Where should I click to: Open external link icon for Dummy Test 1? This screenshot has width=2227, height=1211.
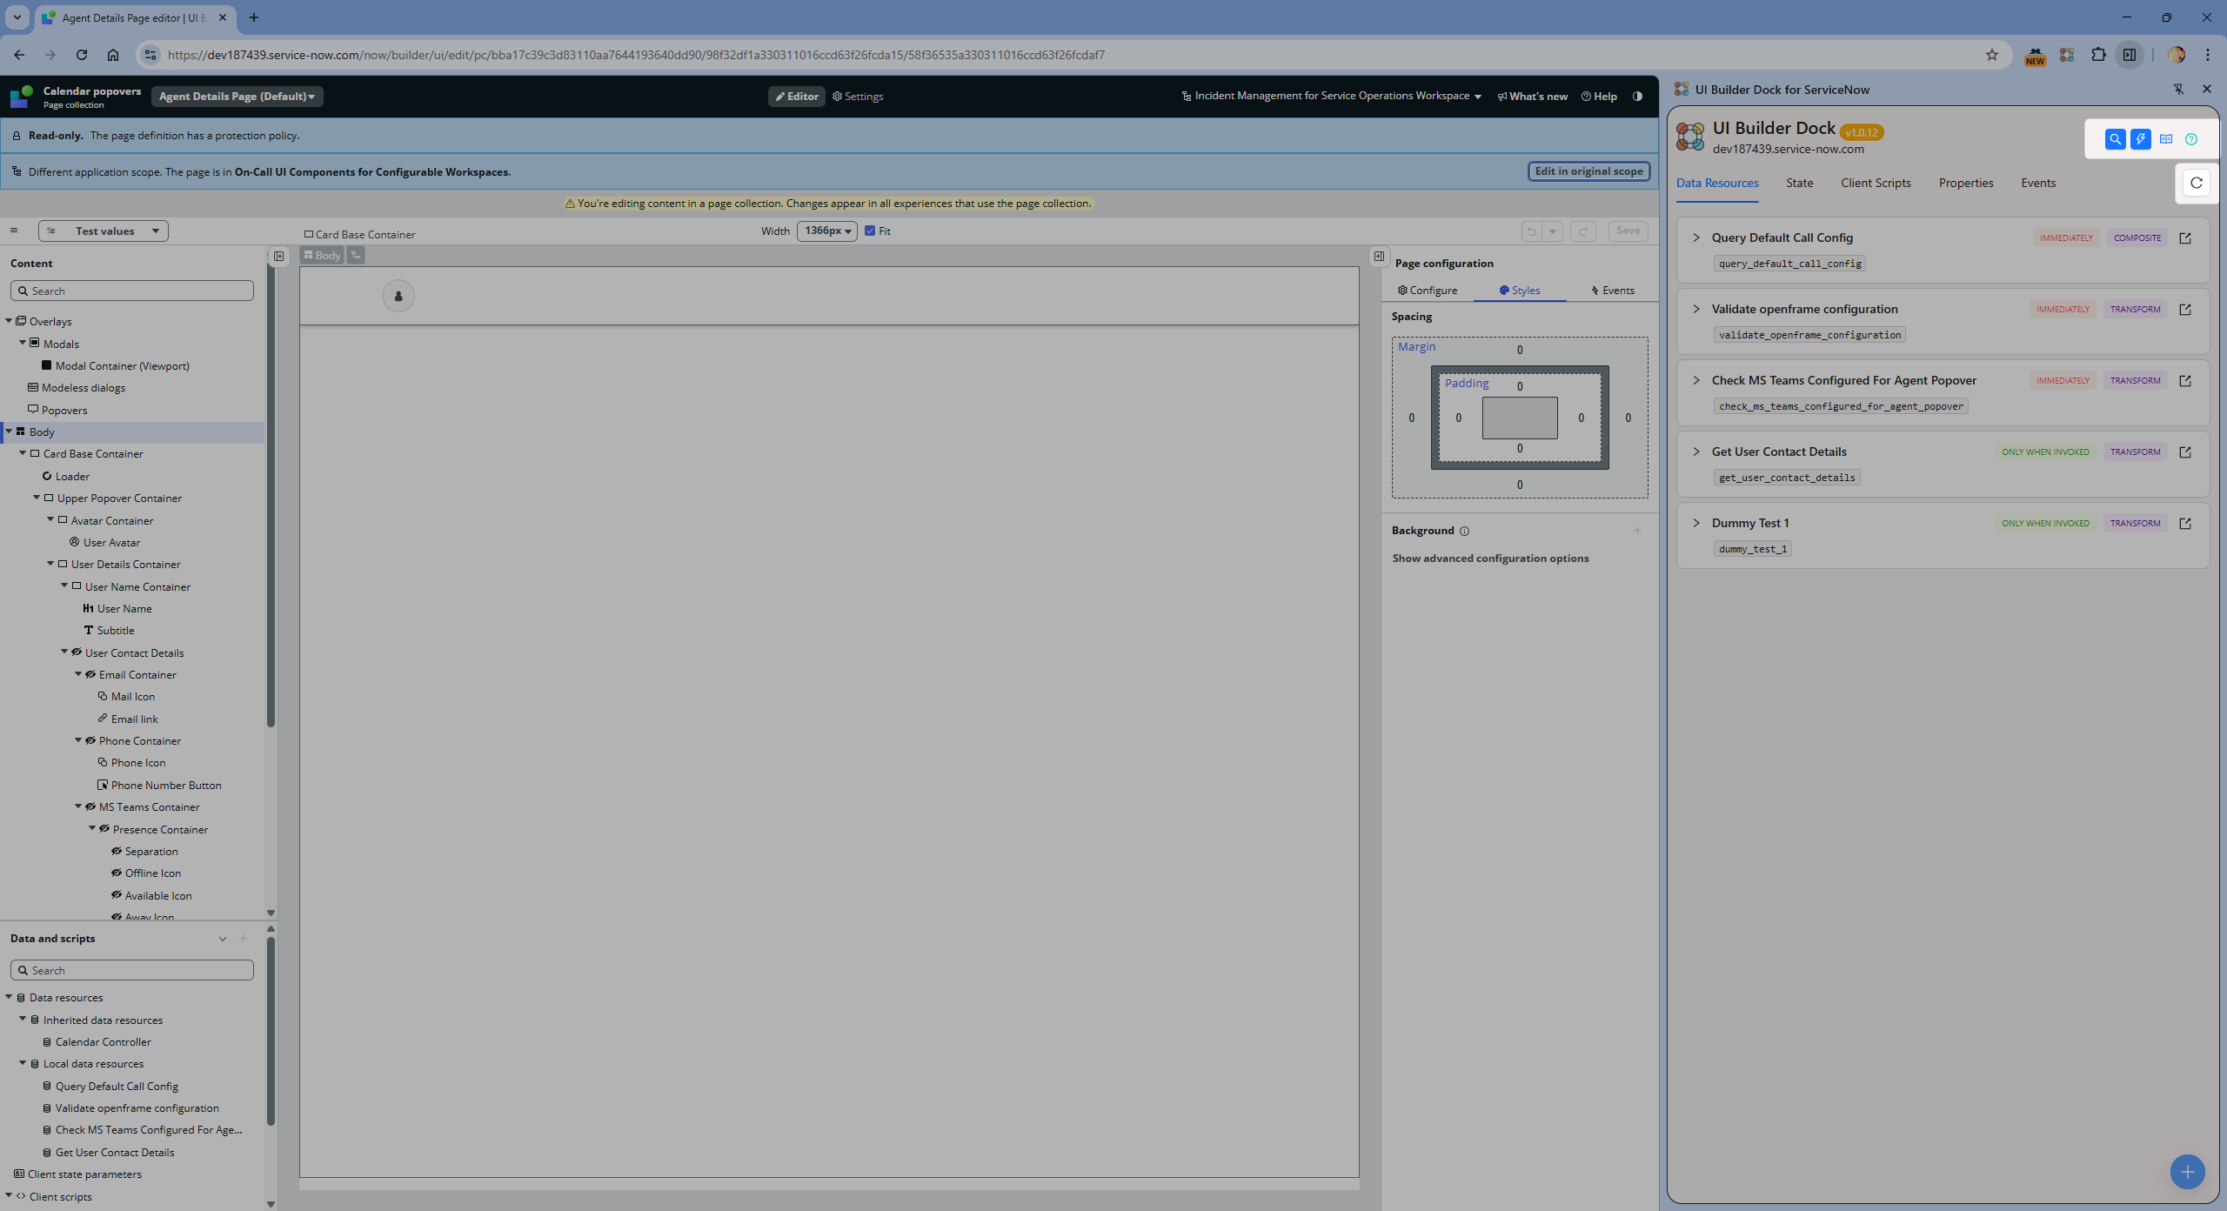2185,524
